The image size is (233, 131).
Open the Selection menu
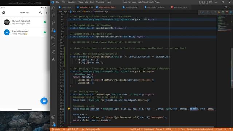tap(72, 2)
